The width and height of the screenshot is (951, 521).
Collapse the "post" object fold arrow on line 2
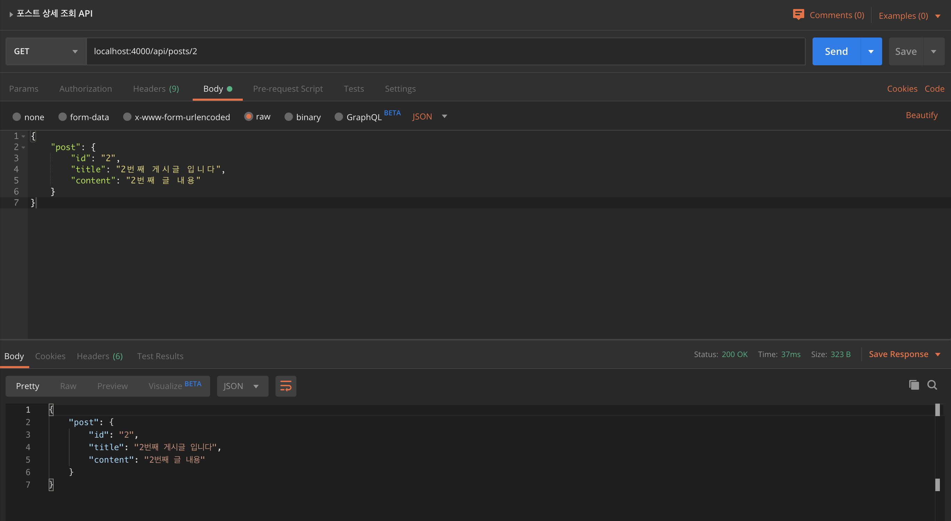click(x=23, y=147)
